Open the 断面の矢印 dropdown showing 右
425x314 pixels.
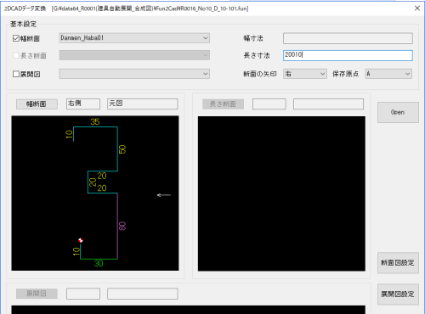click(305, 74)
